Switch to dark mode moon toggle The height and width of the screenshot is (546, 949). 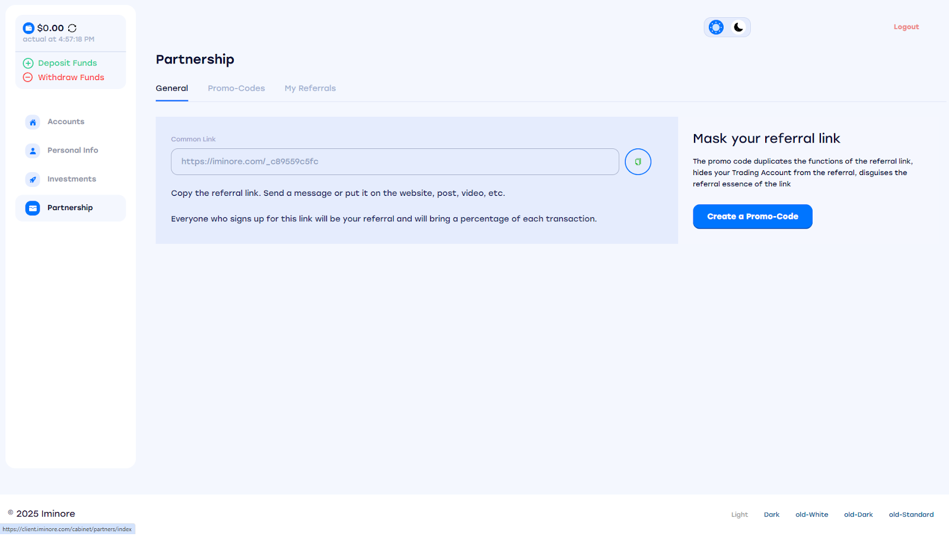(738, 27)
